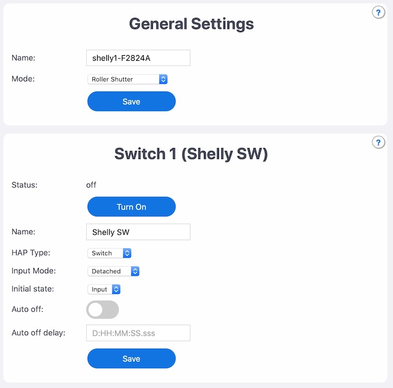Screen dimensions: 393x388
Task: Expand the Initial state dropdown
Action: click(x=104, y=289)
